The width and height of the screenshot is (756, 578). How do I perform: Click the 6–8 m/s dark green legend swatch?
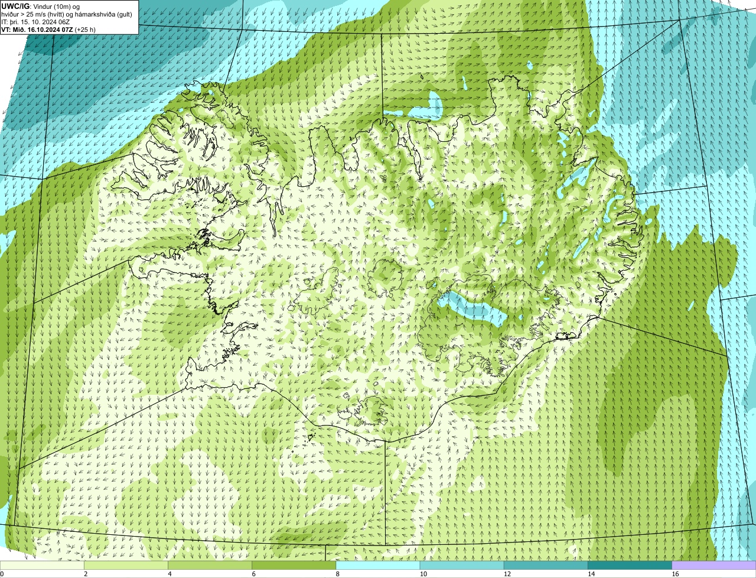pos(294,565)
